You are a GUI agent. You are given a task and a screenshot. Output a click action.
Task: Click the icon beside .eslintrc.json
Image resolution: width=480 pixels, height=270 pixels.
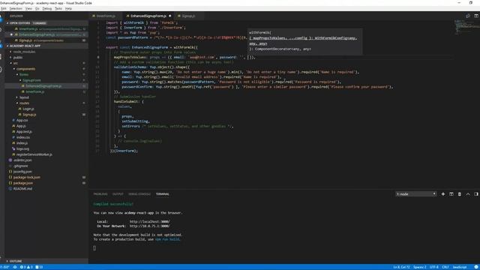click(x=10, y=160)
